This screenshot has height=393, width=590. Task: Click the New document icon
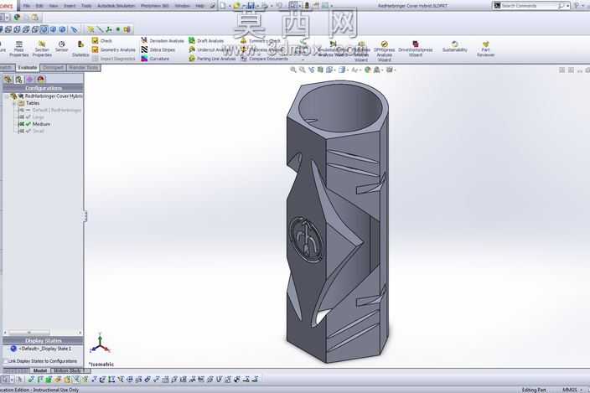click(x=223, y=6)
